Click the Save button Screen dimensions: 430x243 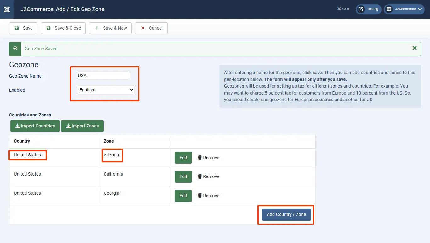click(23, 28)
